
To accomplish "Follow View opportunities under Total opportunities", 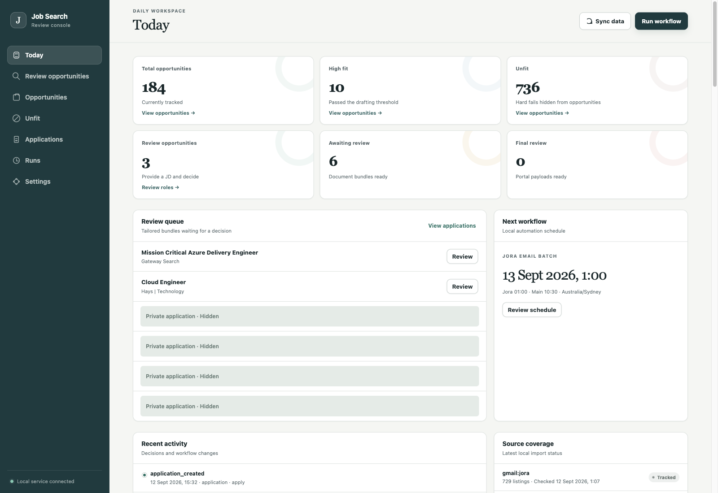I will point(168,113).
